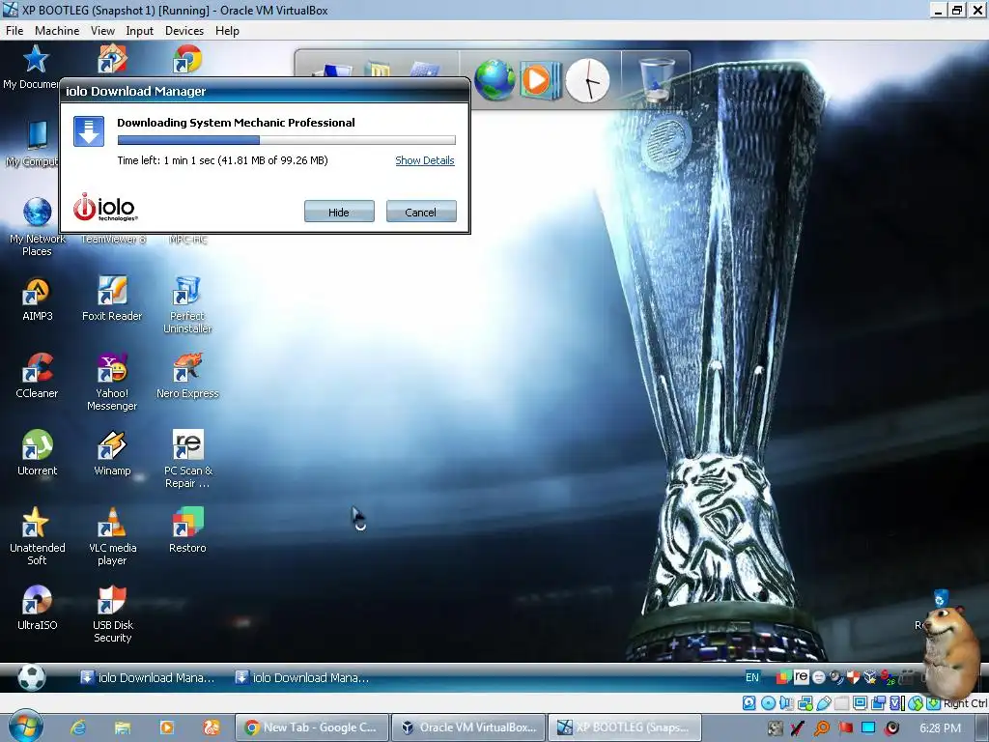This screenshot has height=742, width=989.
Task: Select the Unattended Soft star icon
Action: (38, 523)
